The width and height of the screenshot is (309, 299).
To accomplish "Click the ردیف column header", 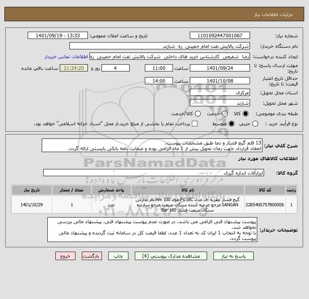I will point(291,190).
